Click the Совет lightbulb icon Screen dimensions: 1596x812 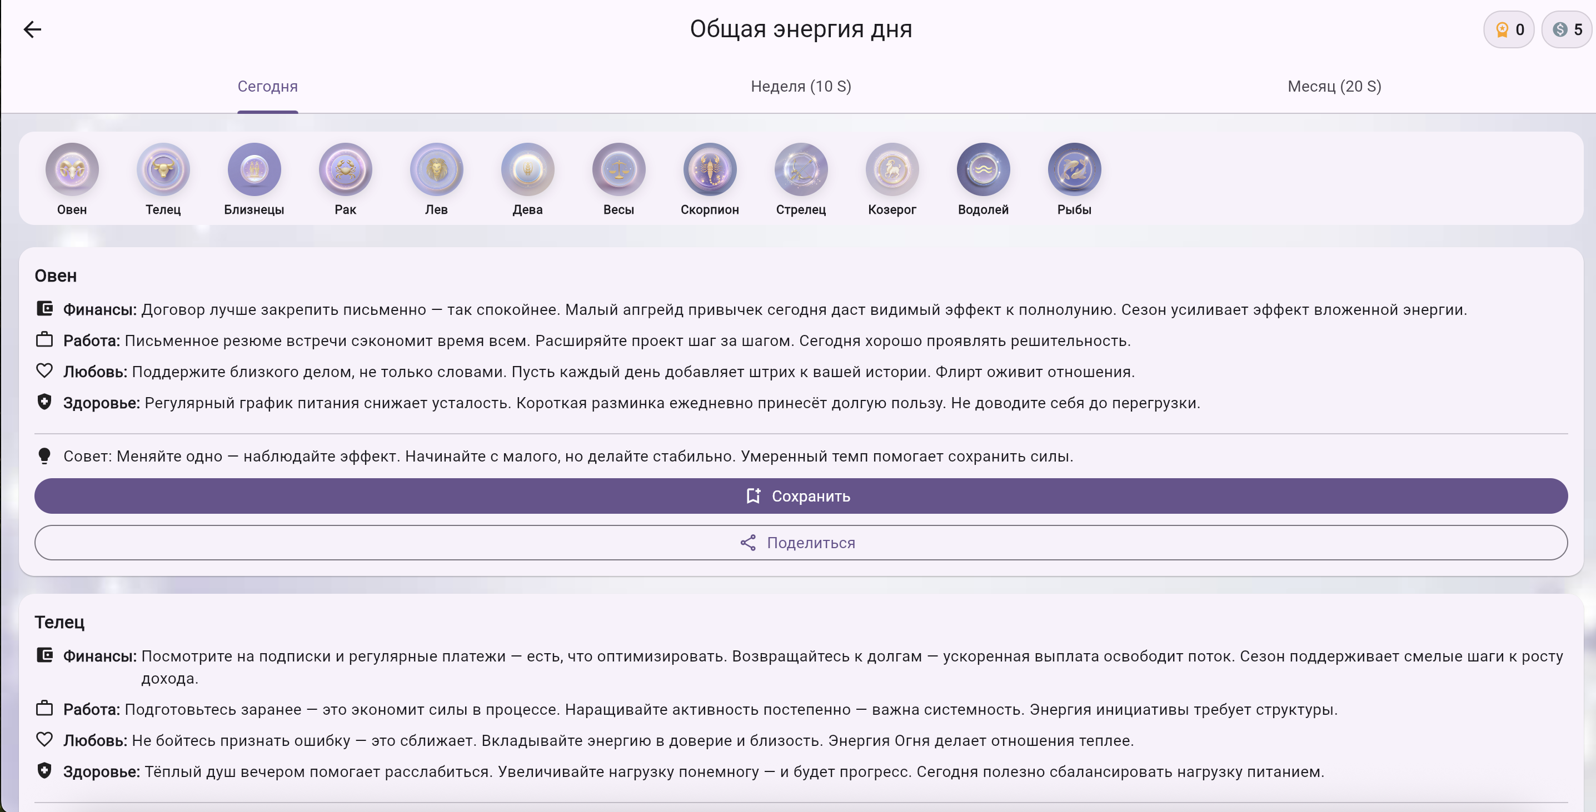44,455
